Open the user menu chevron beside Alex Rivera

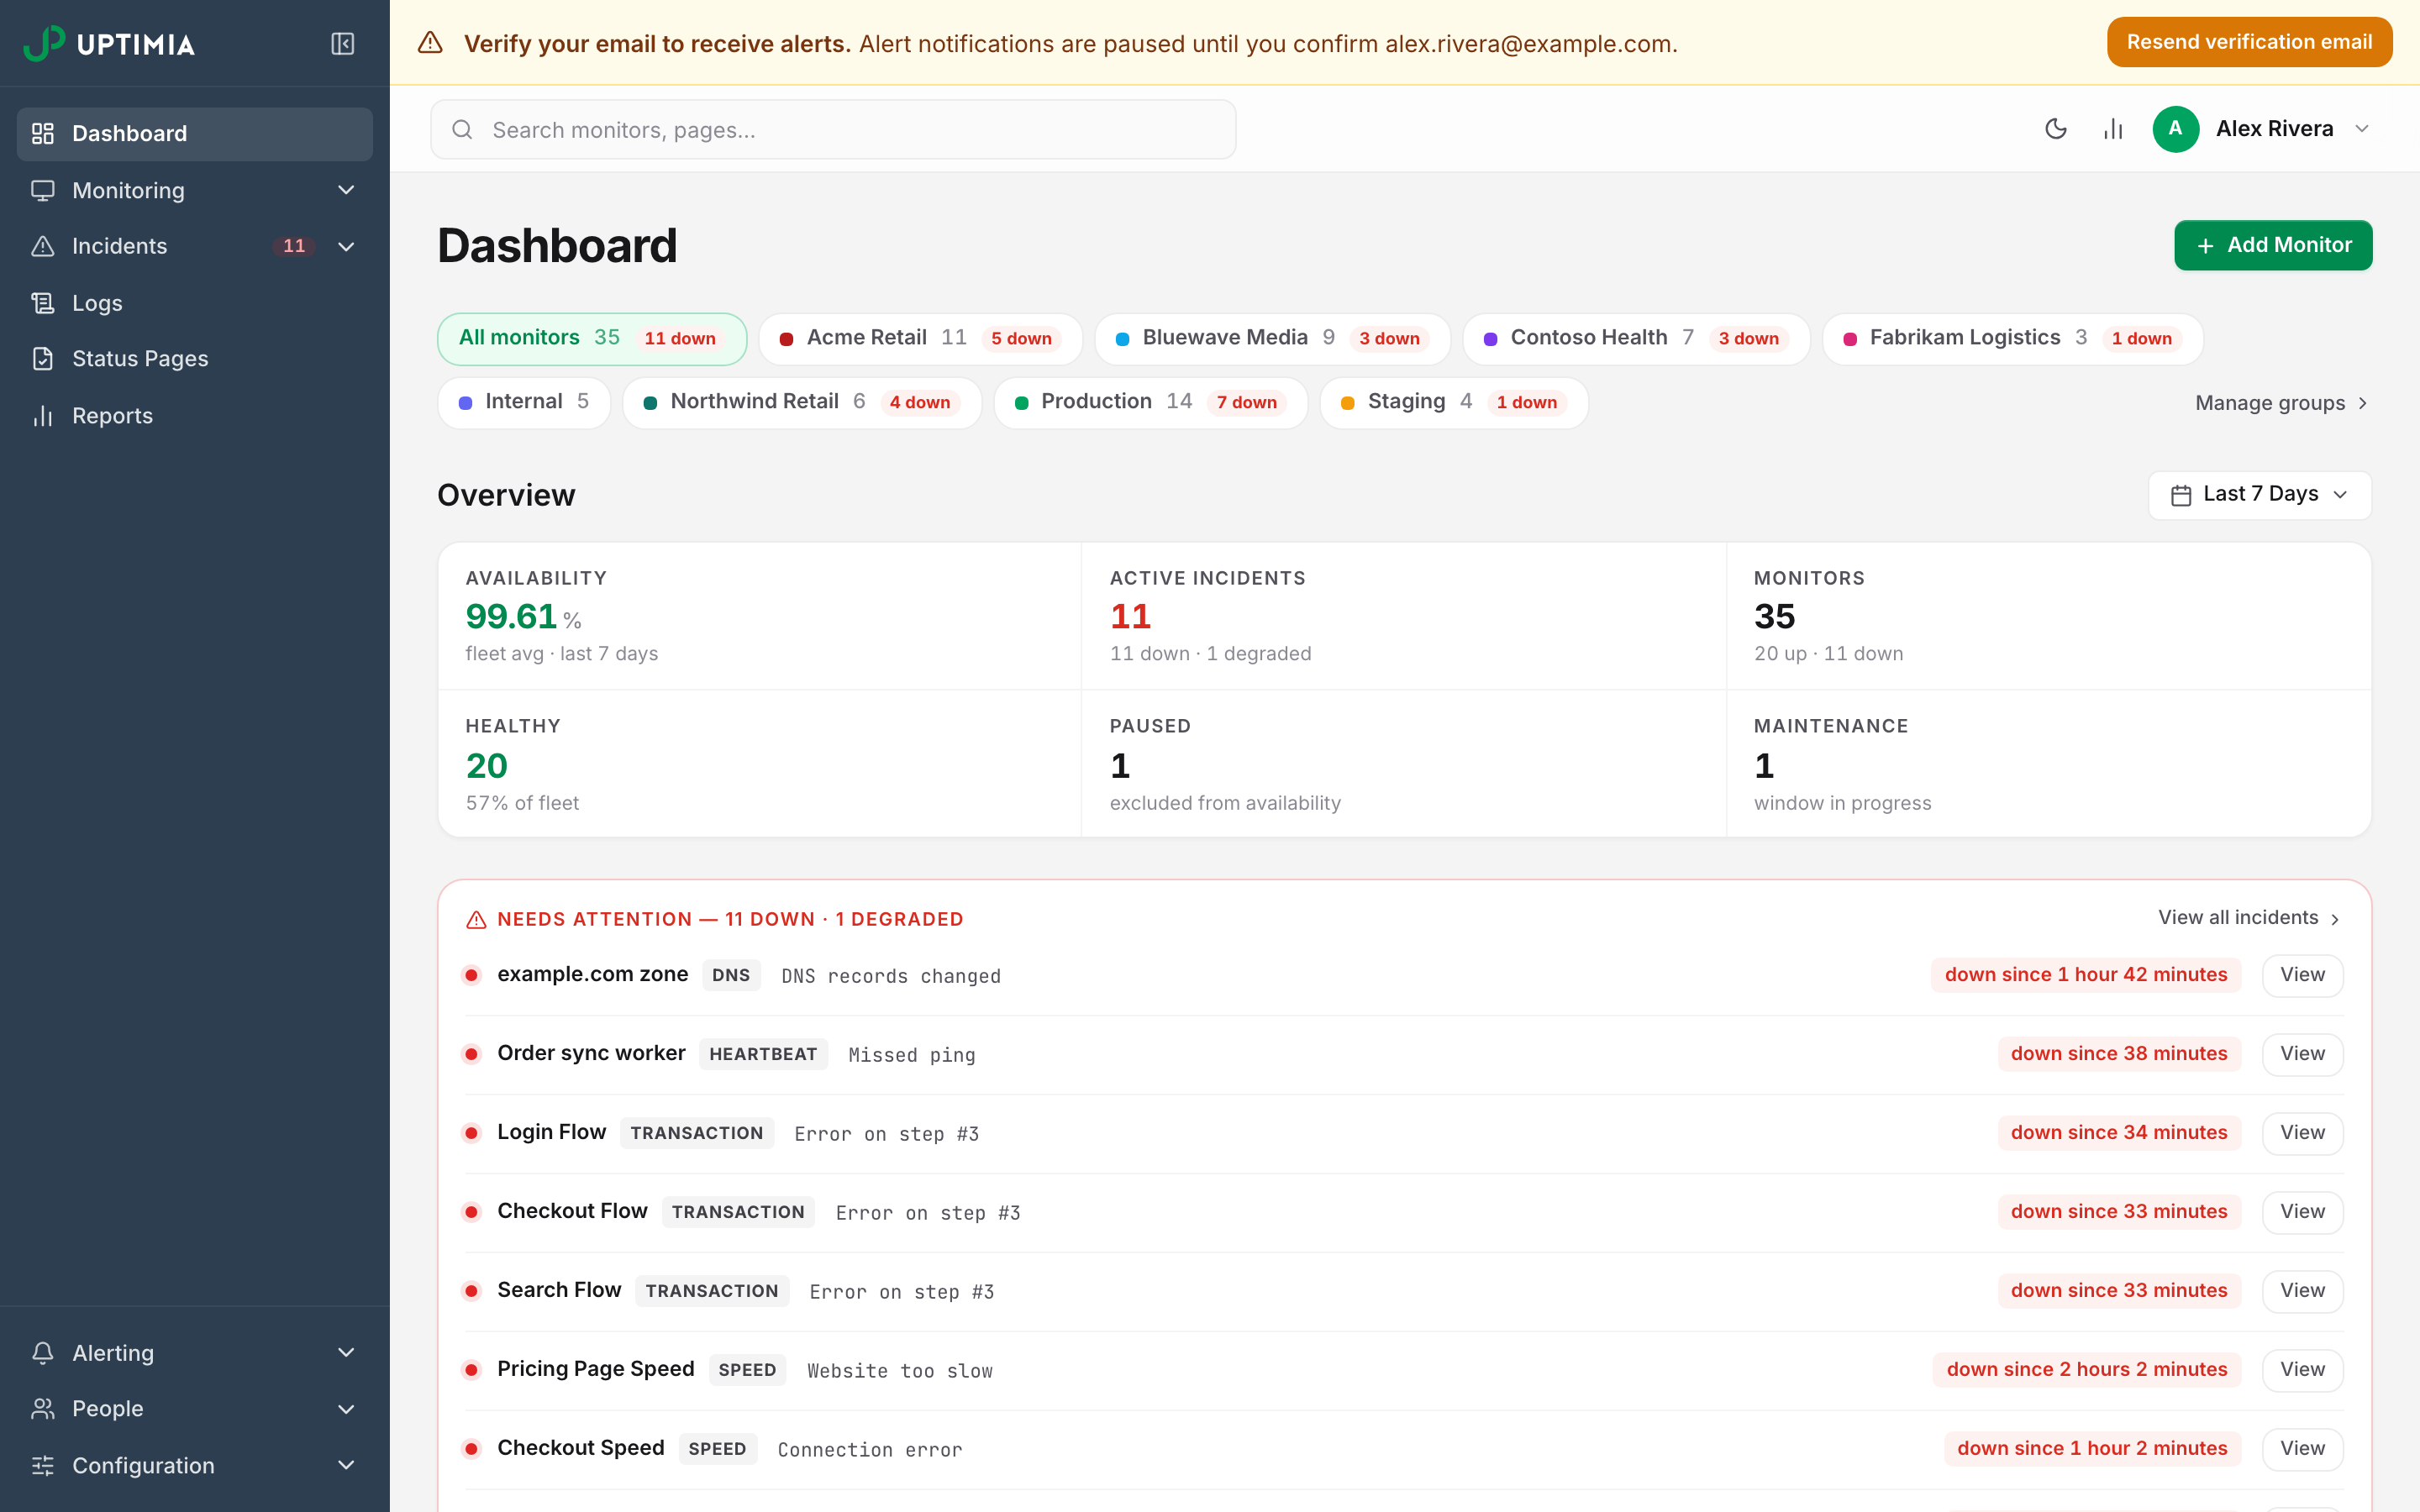[x=2362, y=129]
